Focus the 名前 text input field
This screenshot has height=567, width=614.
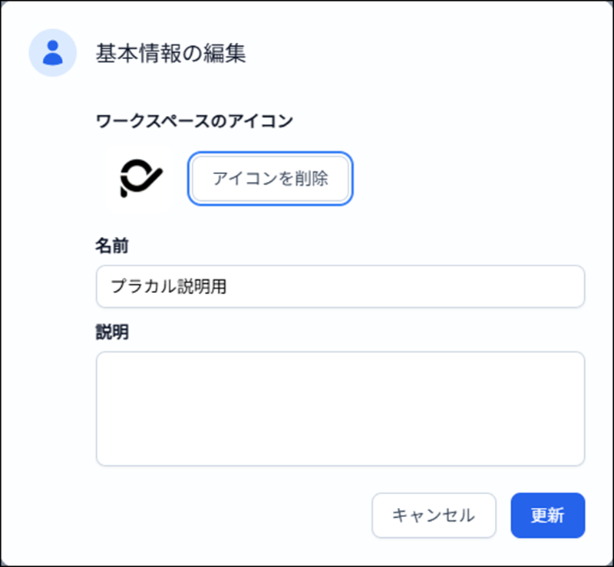[340, 286]
